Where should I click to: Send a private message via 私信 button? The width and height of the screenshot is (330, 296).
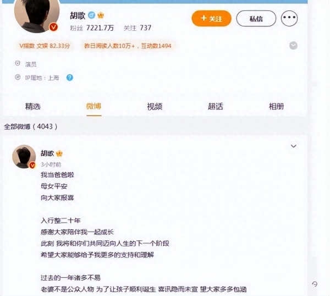(256, 19)
